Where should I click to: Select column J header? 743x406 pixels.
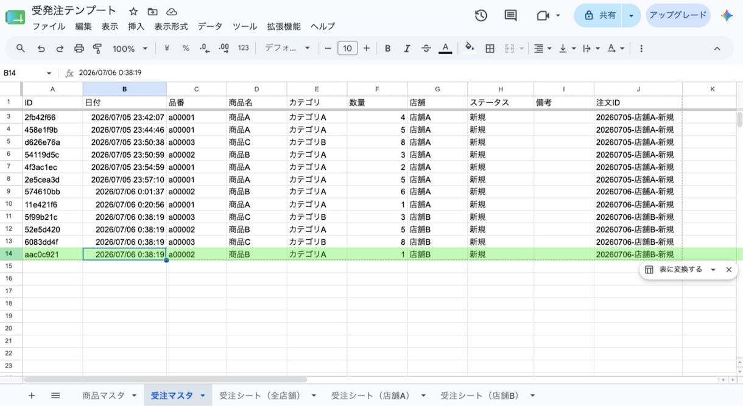pyautogui.click(x=638, y=89)
